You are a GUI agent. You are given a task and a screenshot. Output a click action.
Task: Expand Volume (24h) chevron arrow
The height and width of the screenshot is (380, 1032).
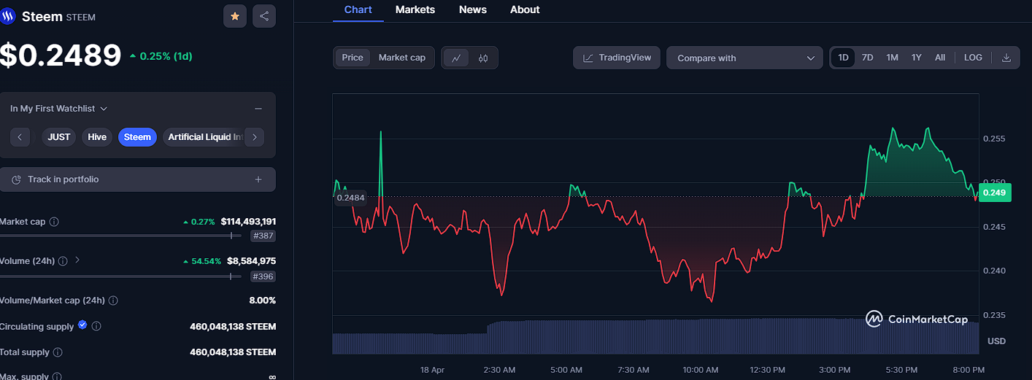(77, 260)
